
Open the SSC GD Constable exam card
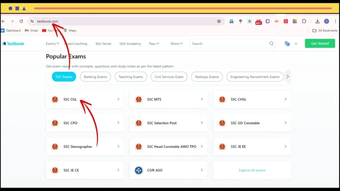[252, 123]
